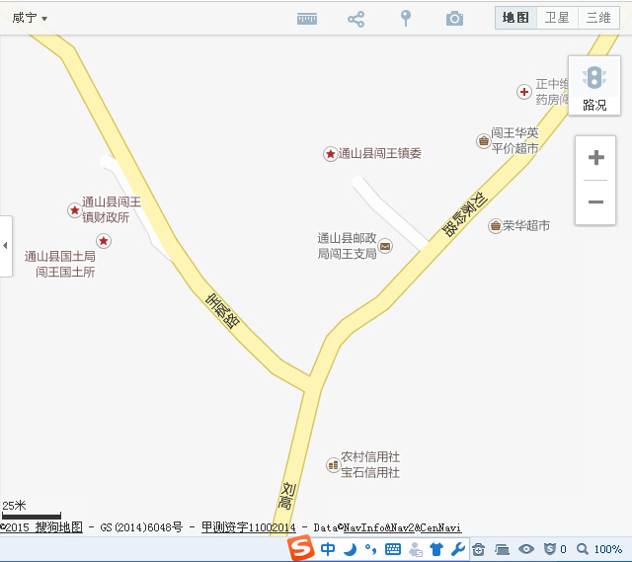Click the 通山县邮政局闯王支局 mail icon
The image size is (632, 562).
click(385, 246)
